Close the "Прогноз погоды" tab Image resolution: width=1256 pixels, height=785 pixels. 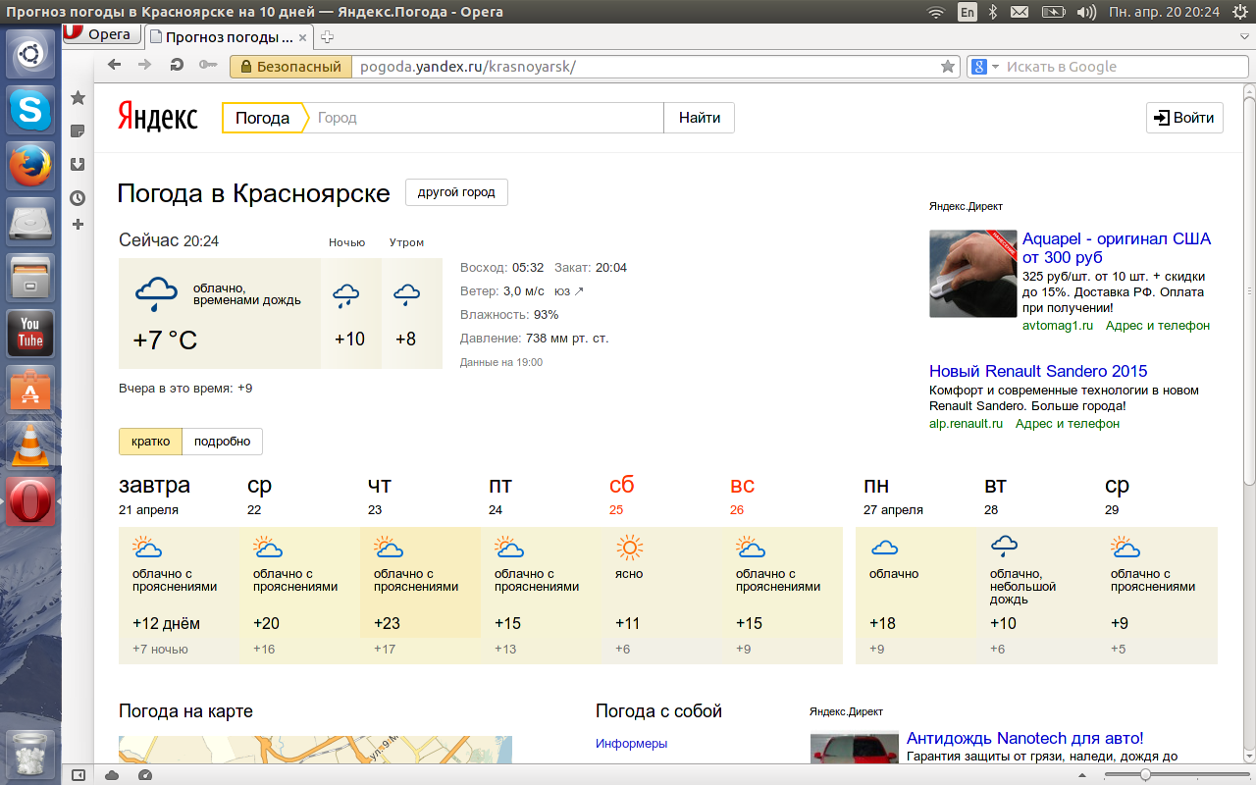click(x=303, y=37)
